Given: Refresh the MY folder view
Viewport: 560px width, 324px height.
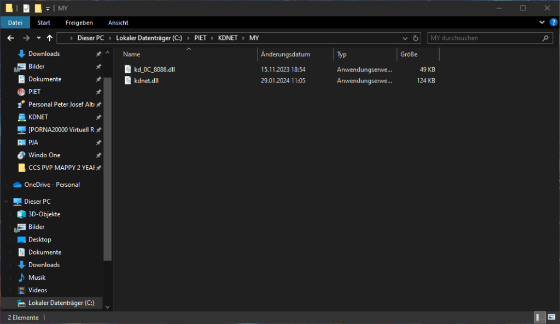Looking at the screenshot, I should coord(416,38).
